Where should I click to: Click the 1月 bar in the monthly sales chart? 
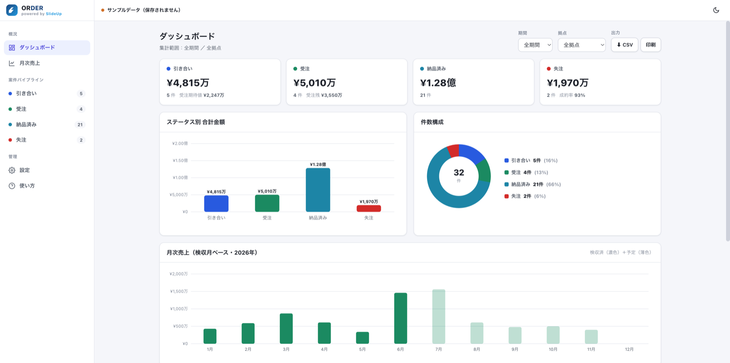(x=210, y=336)
